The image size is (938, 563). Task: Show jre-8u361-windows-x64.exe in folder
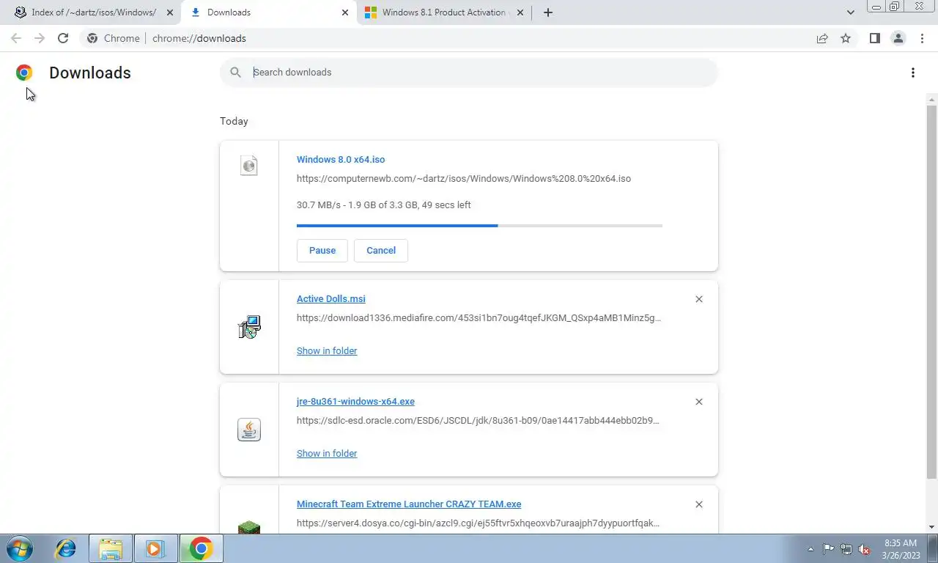(327, 454)
